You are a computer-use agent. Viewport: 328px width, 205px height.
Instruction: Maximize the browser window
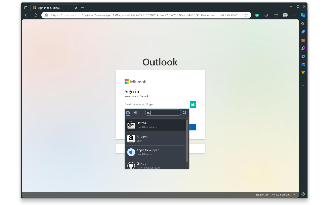(x=298, y=7)
